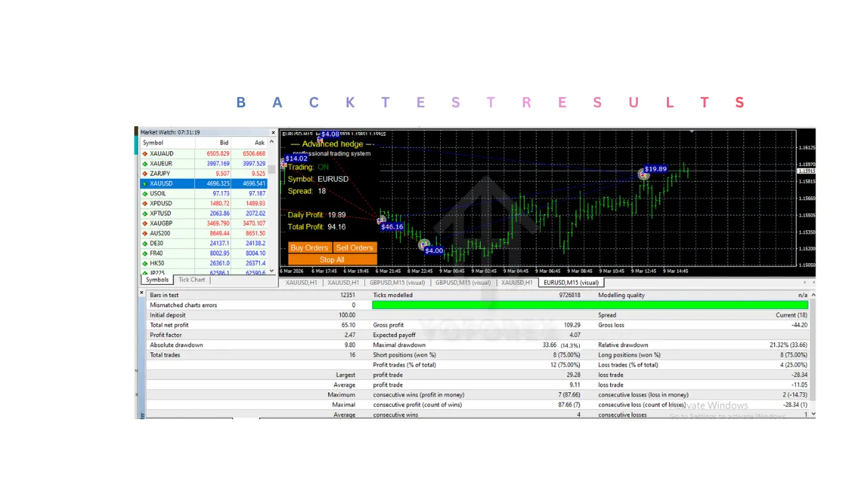Click the report panel scroll down arrow
This screenshot has width=864, height=486.
[813, 414]
